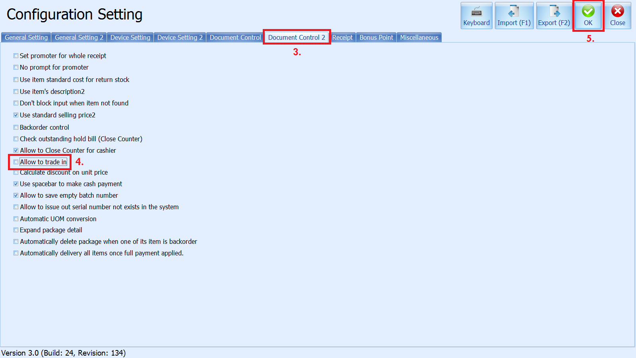Switch to the General Setting tab

[26, 37]
